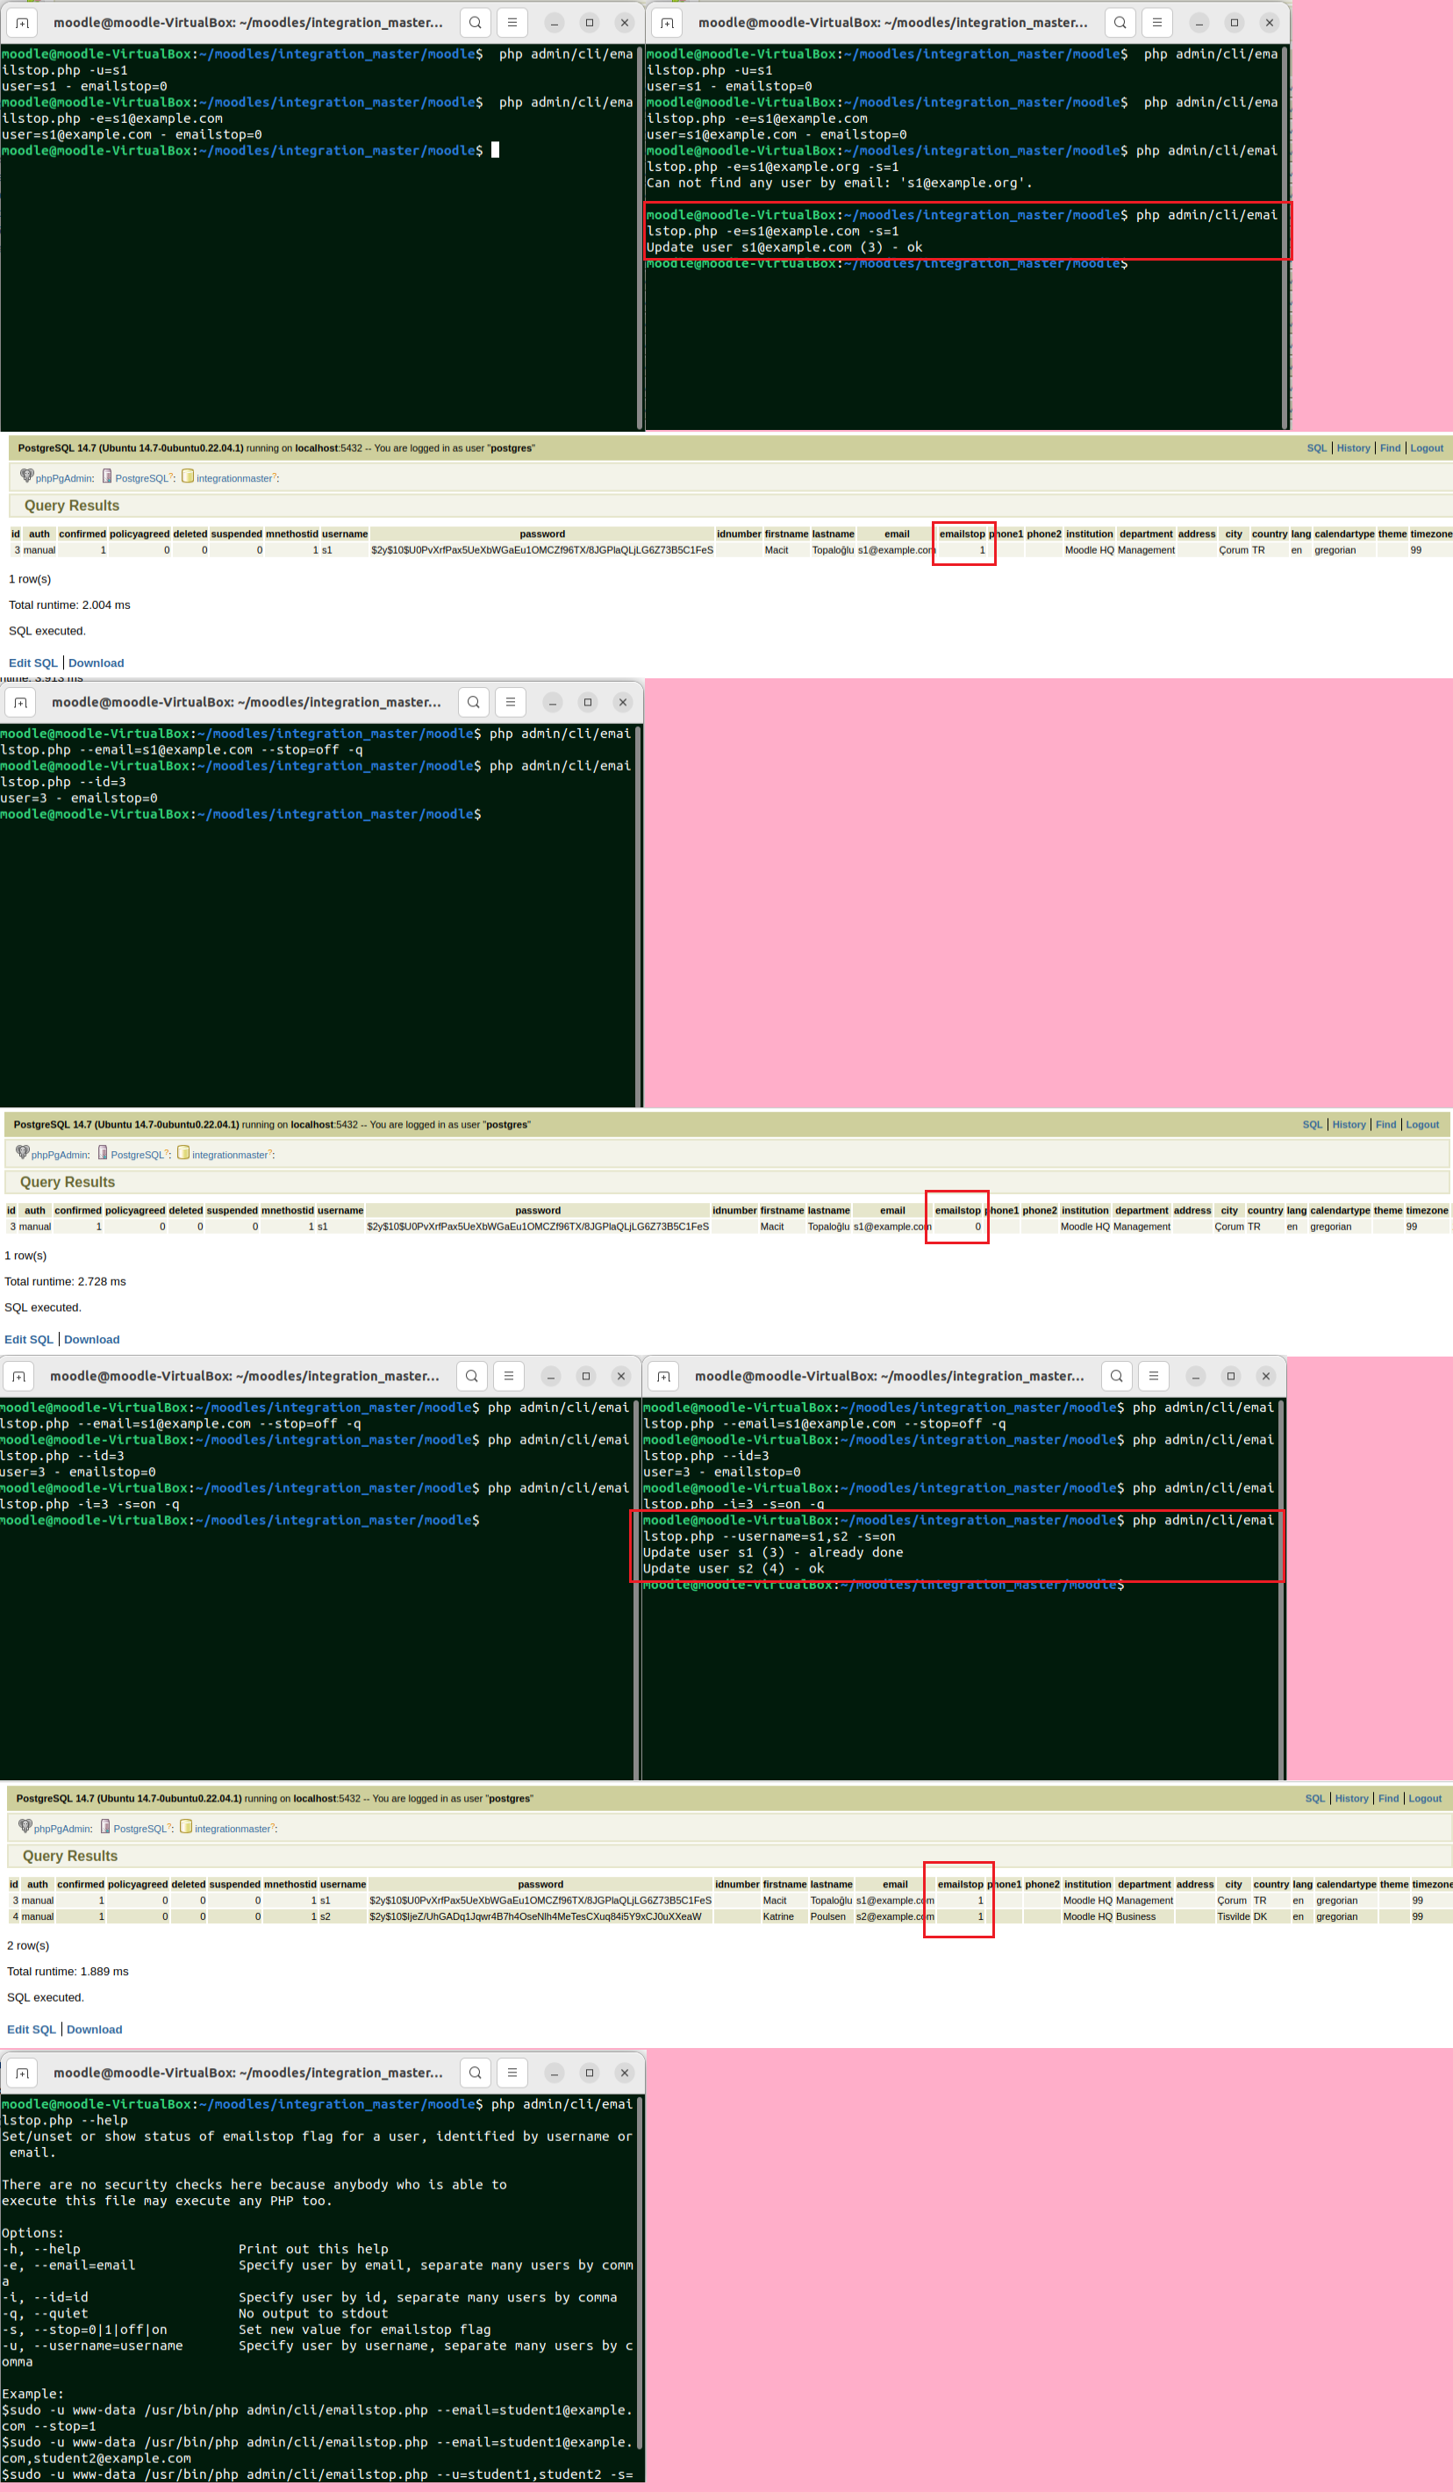This screenshot has height=2492, width=1453.
Task: Open hamburger menu in terminal showing '--username=s1,s2'
Action: (x=1153, y=1376)
